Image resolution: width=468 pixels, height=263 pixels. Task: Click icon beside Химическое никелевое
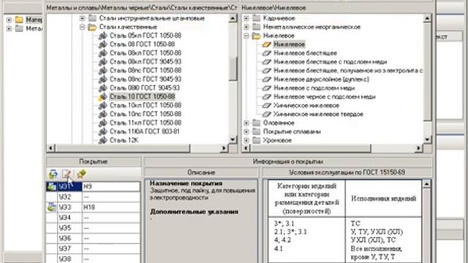coord(266,105)
